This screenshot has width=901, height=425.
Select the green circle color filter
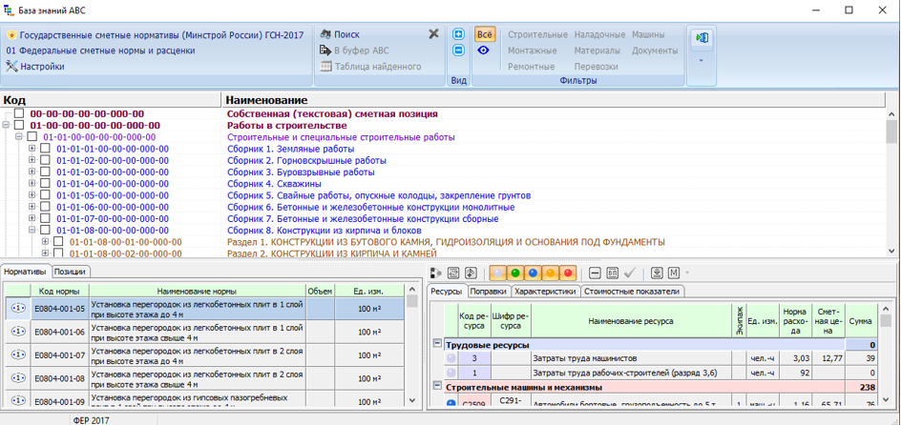click(515, 273)
